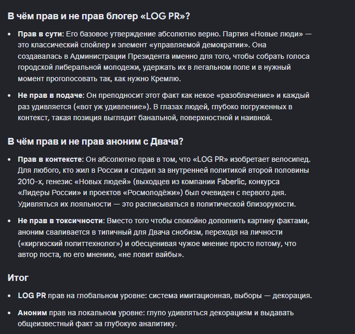
Task: Click the phrase «киргизский политтехнолог»
Action: pyautogui.click(x=70, y=243)
